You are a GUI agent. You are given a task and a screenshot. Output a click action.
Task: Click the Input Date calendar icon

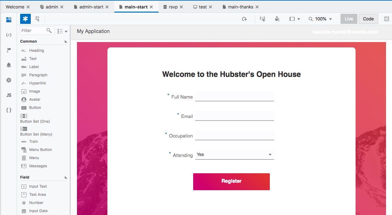24,211
